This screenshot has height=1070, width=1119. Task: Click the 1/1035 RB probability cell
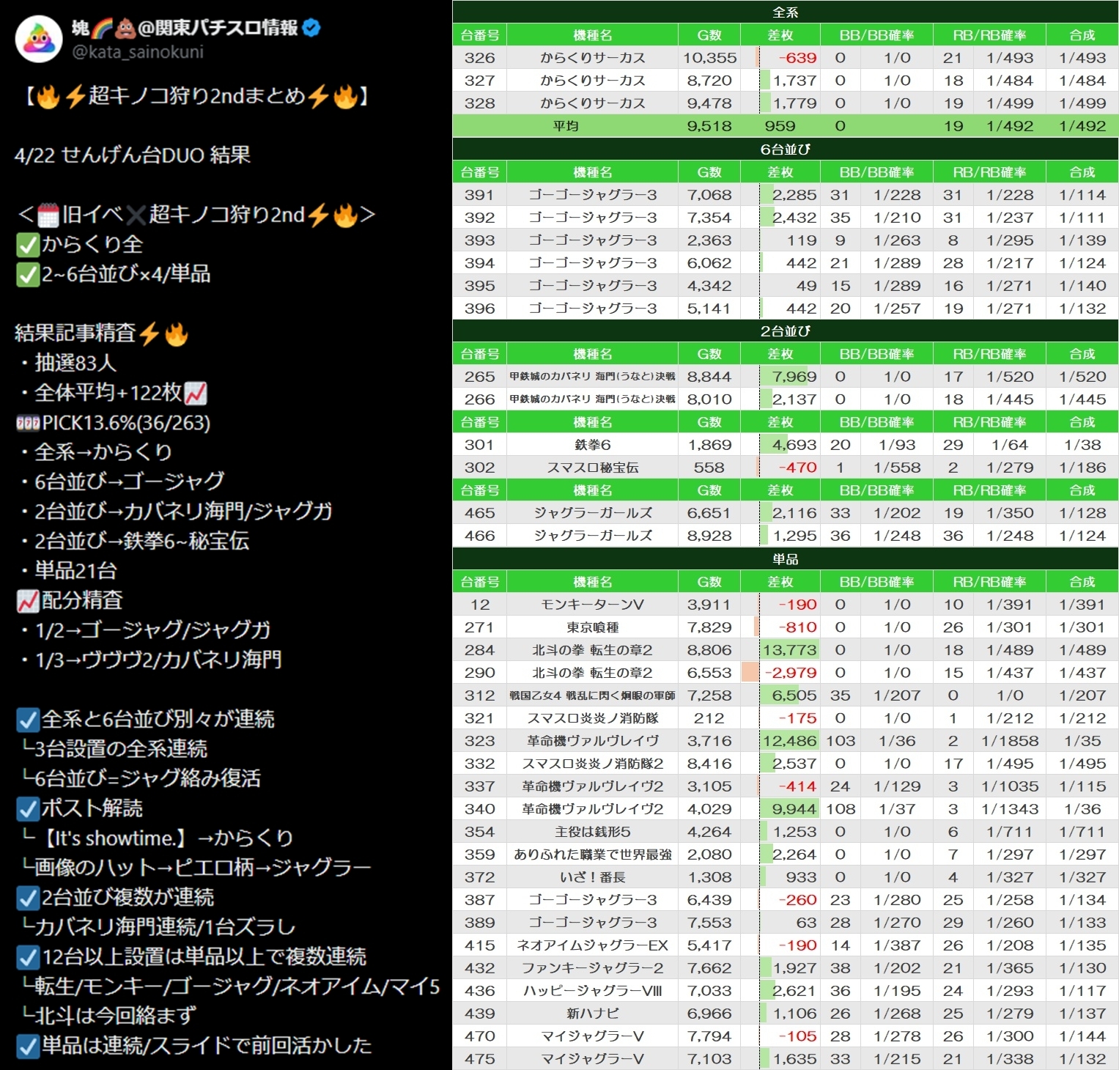(x=1010, y=786)
